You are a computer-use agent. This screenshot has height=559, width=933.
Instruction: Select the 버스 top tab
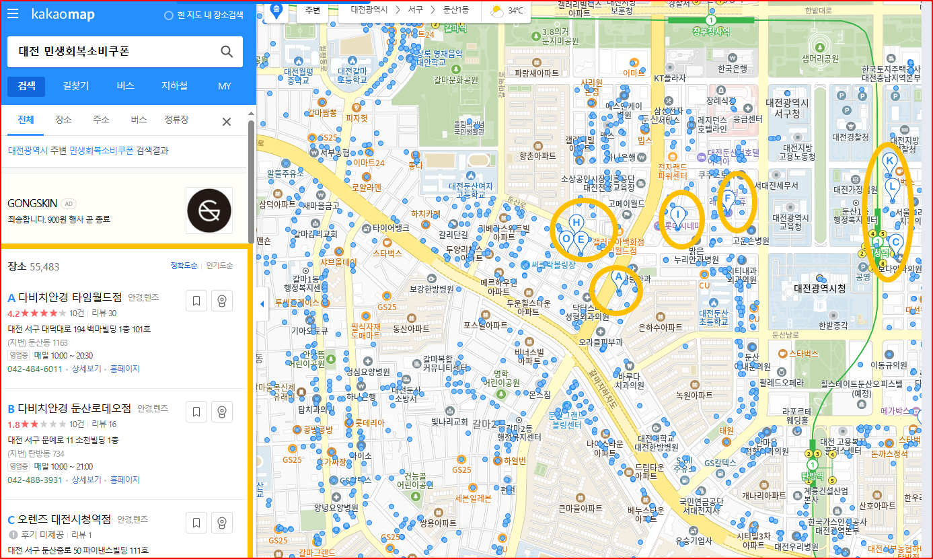[126, 86]
